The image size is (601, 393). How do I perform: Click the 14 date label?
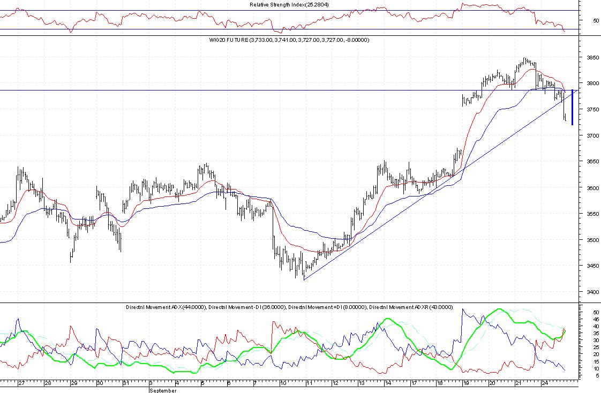(x=388, y=383)
